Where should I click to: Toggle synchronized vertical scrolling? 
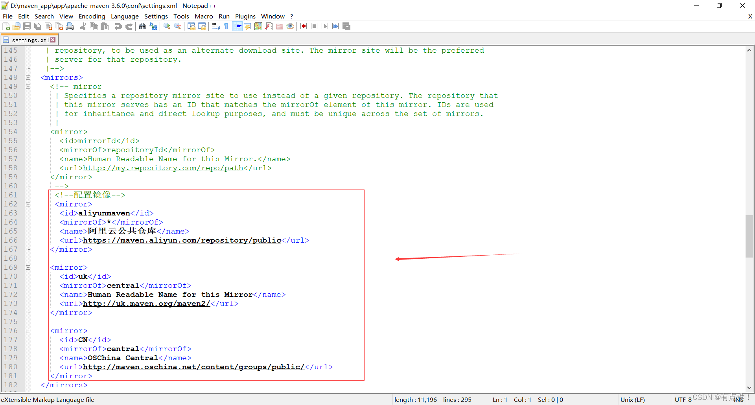[192, 26]
